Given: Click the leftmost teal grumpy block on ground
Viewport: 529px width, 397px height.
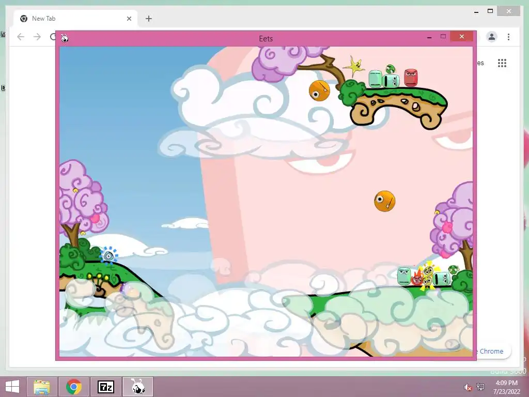Looking at the screenshot, I should point(404,276).
